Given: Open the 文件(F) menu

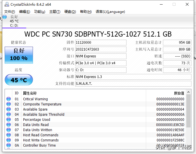Looking at the screenshot, I should point(10,12).
